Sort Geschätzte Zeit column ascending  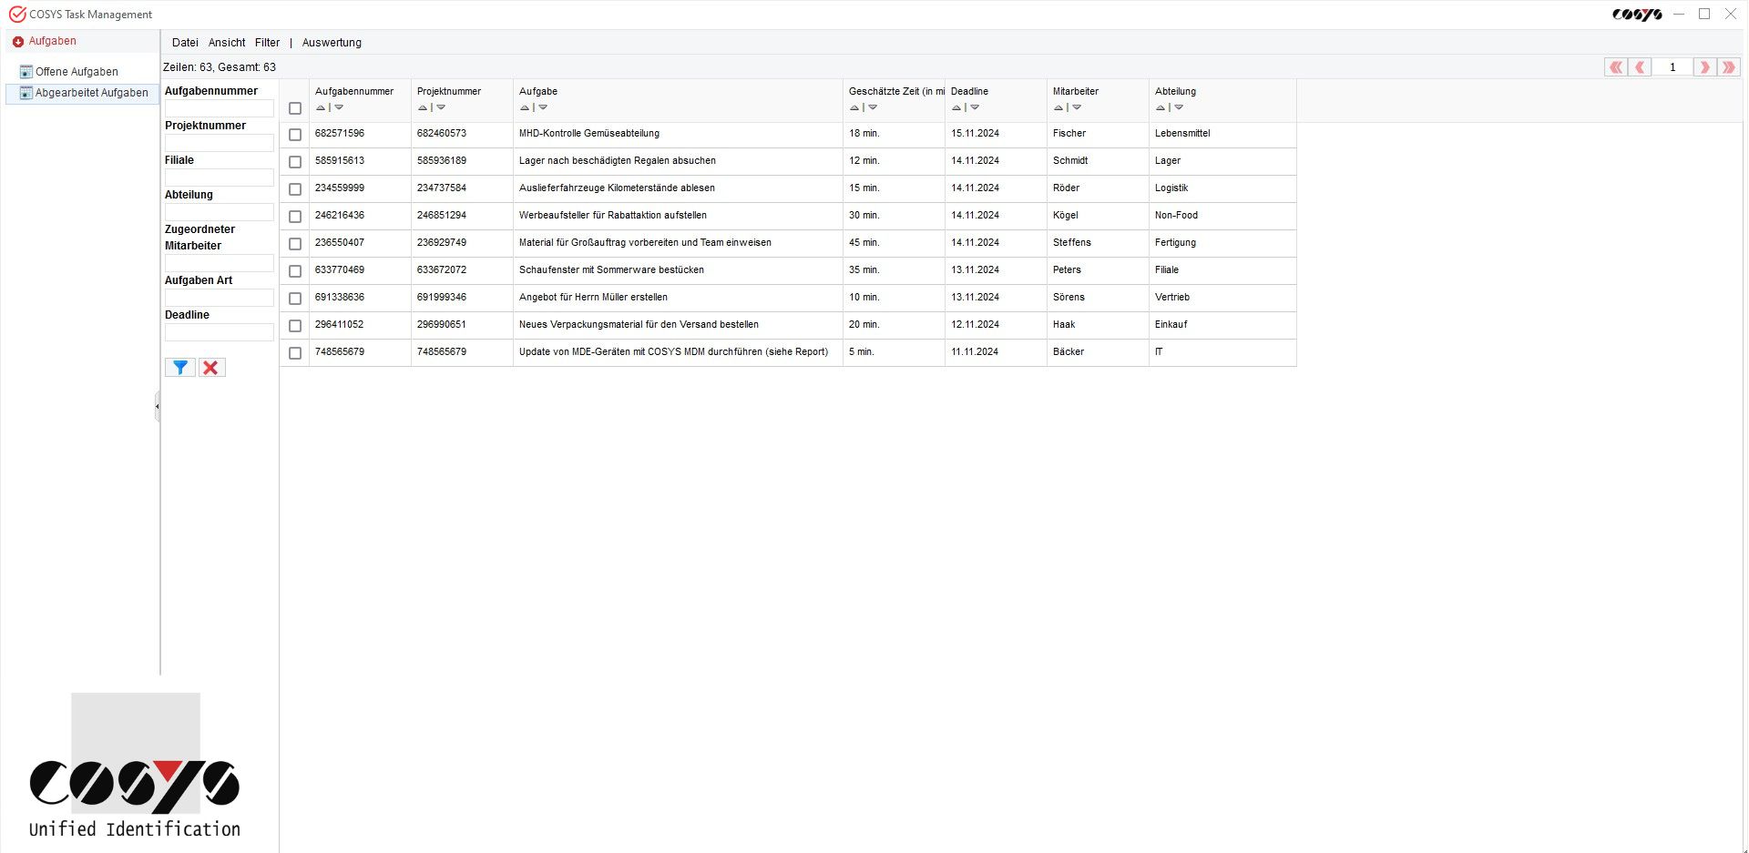coord(854,107)
